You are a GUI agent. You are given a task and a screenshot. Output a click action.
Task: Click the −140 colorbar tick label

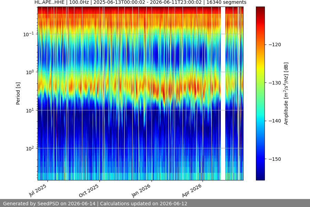pyautogui.click(x=275, y=121)
